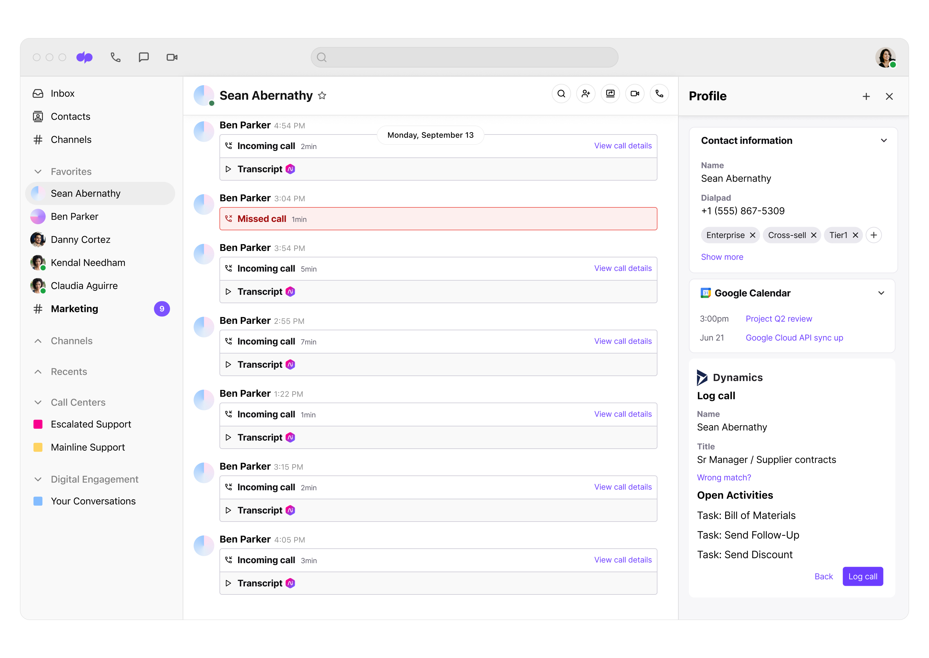This screenshot has width=929, height=658.
Task: Collapse the Contact information section
Action: tap(884, 141)
